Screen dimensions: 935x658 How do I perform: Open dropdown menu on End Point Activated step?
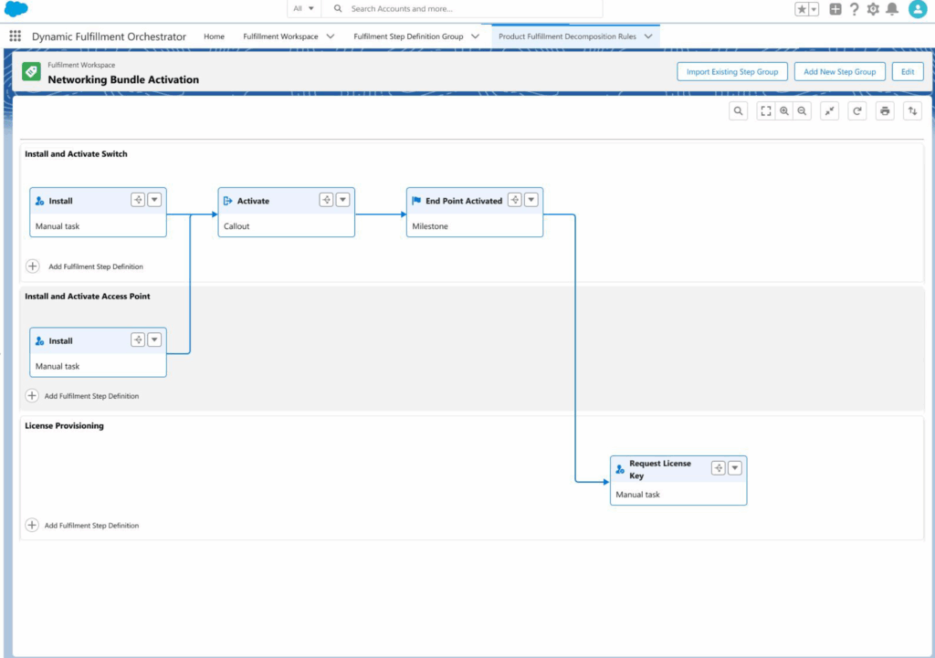[531, 201]
